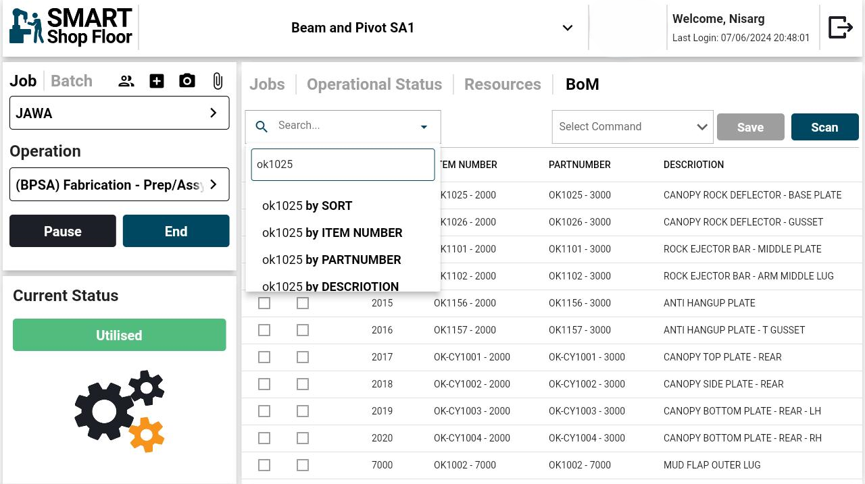Click the logout icon
The image size is (865, 484).
point(840,28)
